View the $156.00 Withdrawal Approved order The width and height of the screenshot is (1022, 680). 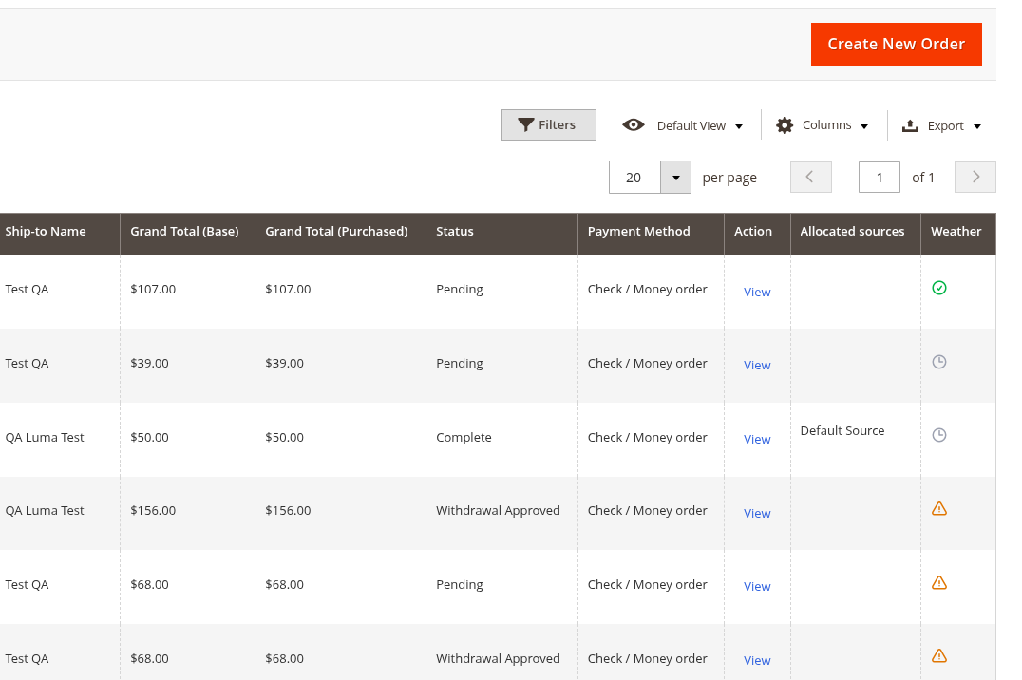click(x=757, y=513)
